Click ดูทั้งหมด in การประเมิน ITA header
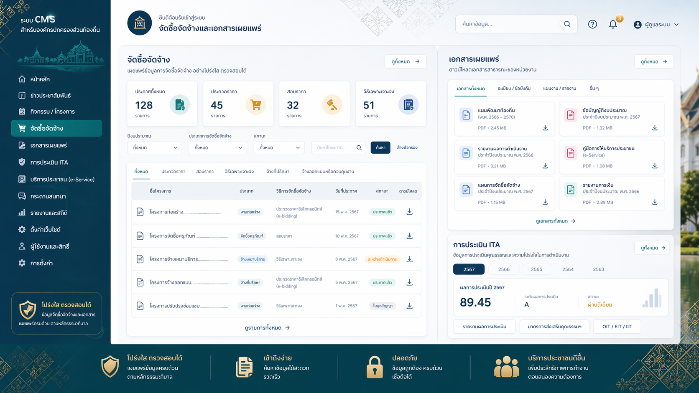Screen dimensions: 699x393 652,248
